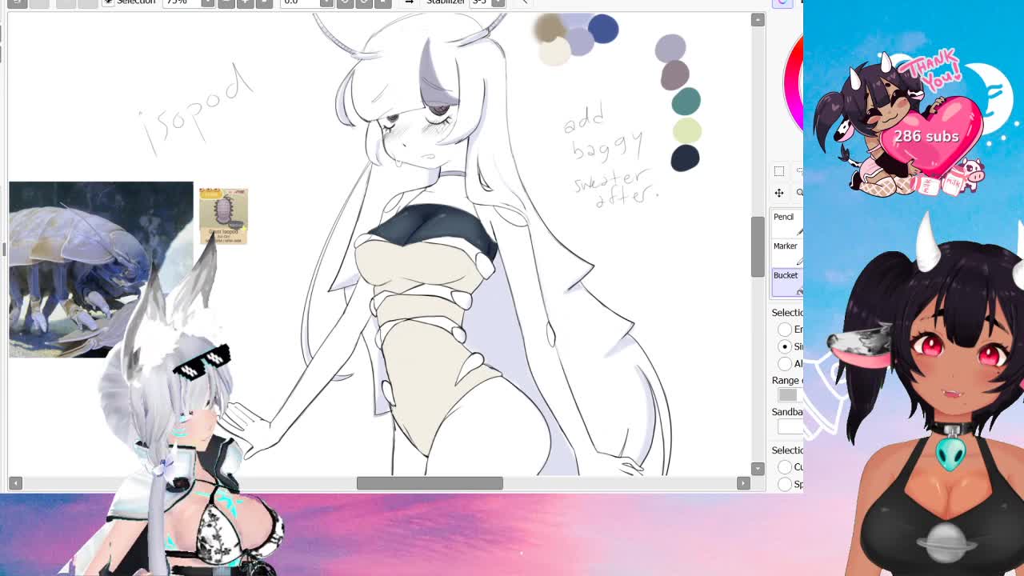Sample the light purple blob atop the column

[x=670, y=49]
